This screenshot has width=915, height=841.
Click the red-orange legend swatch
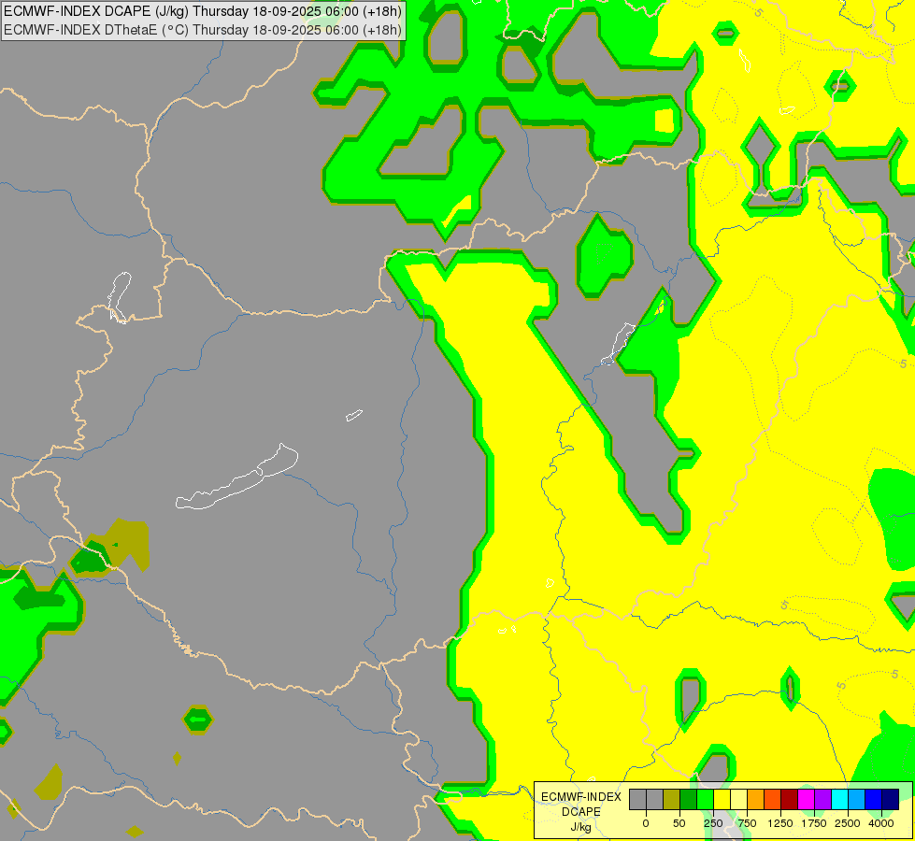click(773, 799)
